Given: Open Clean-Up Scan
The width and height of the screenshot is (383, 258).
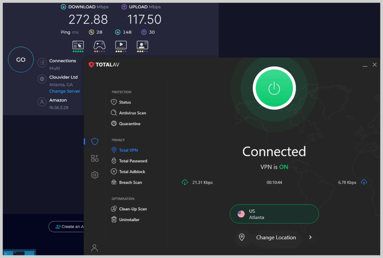Looking at the screenshot, I should coord(129,209).
